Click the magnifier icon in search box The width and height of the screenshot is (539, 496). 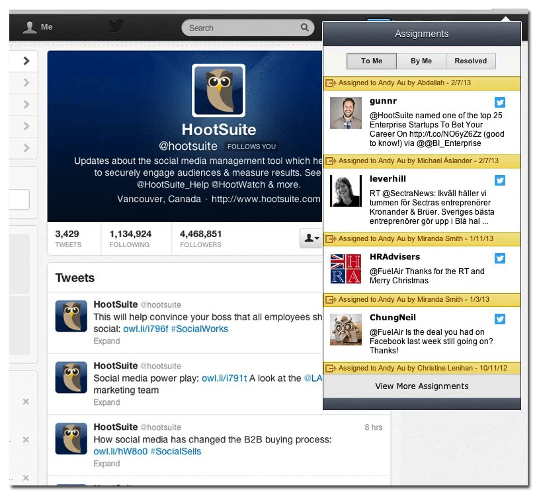pos(305,28)
